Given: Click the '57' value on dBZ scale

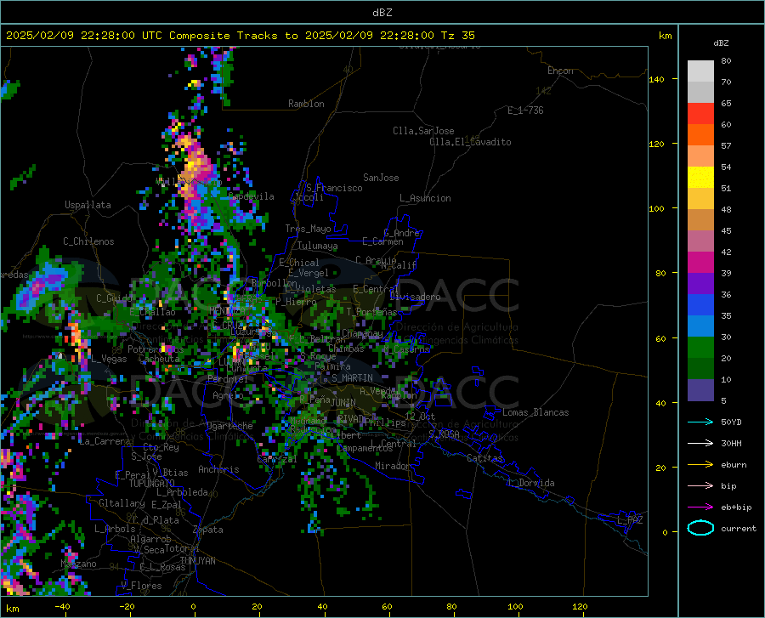Looking at the screenshot, I should click(x=726, y=145).
